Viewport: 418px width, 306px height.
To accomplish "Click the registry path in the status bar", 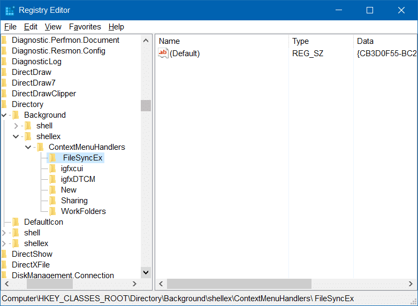I will 178,299.
